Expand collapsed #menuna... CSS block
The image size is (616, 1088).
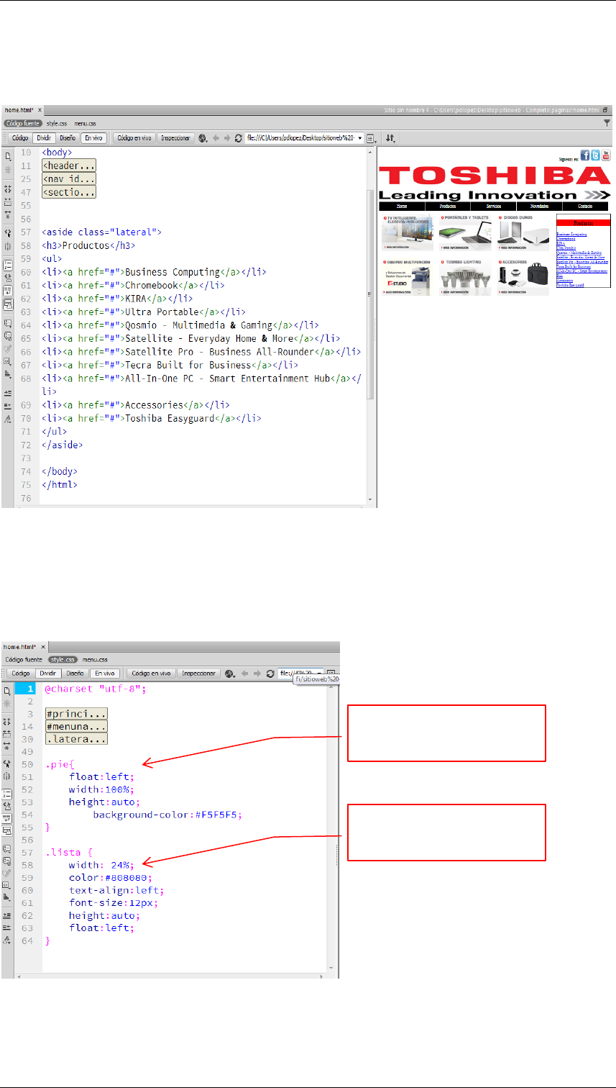[x=76, y=726]
